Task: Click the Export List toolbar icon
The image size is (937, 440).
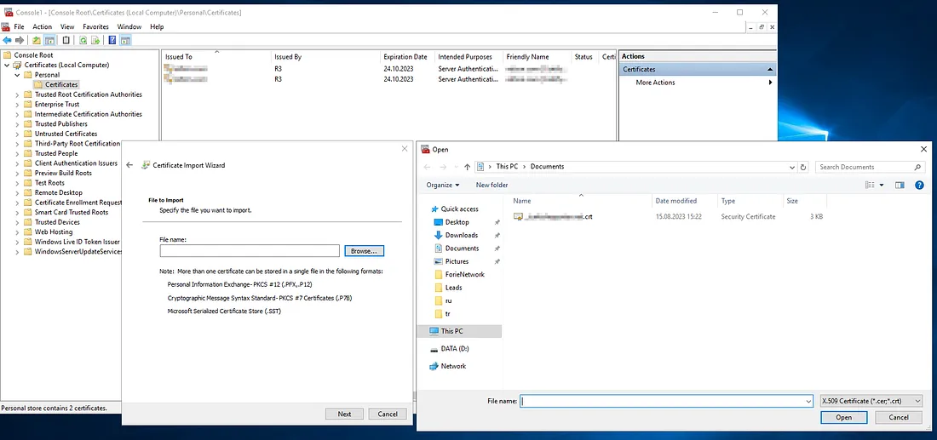Action: click(x=95, y=40)
